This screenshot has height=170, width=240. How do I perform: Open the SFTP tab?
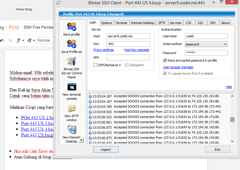(162, 23)
